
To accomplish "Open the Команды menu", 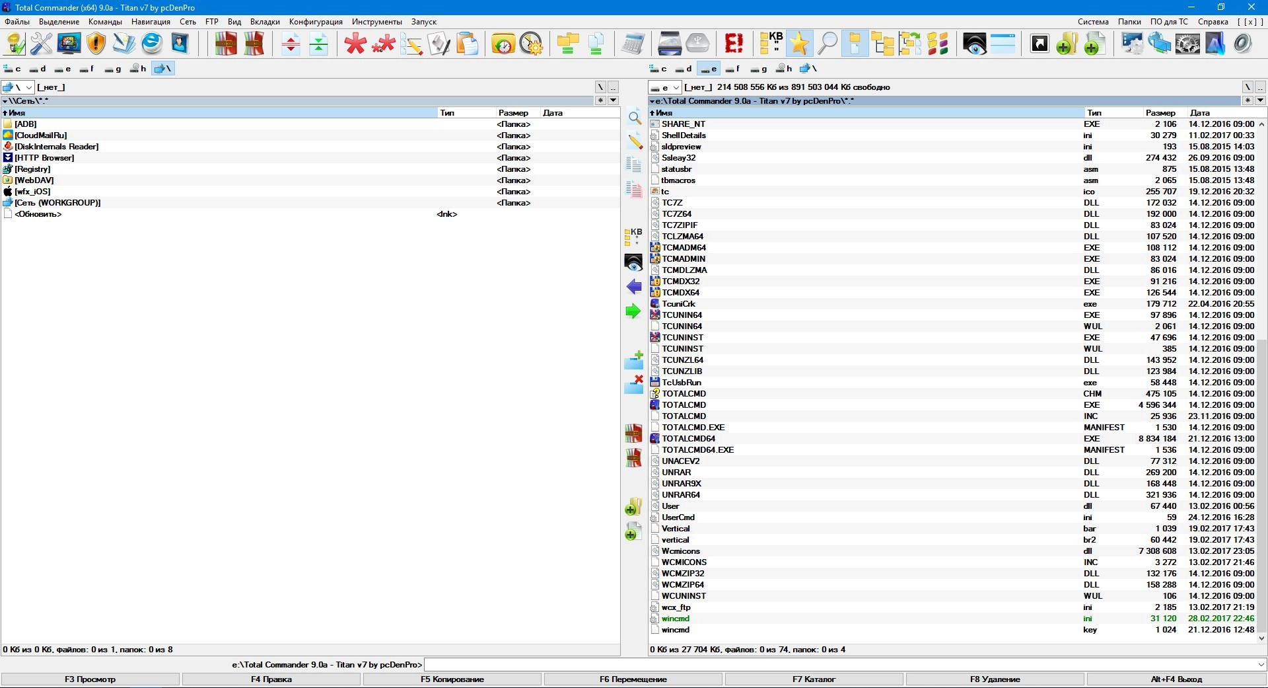I will (x=105, y=22).
